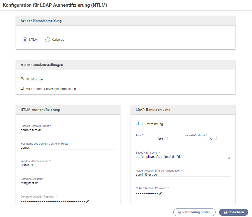Select the Kerberos radio button
This screenshot has width=252, height=217.
pyautogui.click(x=48, y=40)
